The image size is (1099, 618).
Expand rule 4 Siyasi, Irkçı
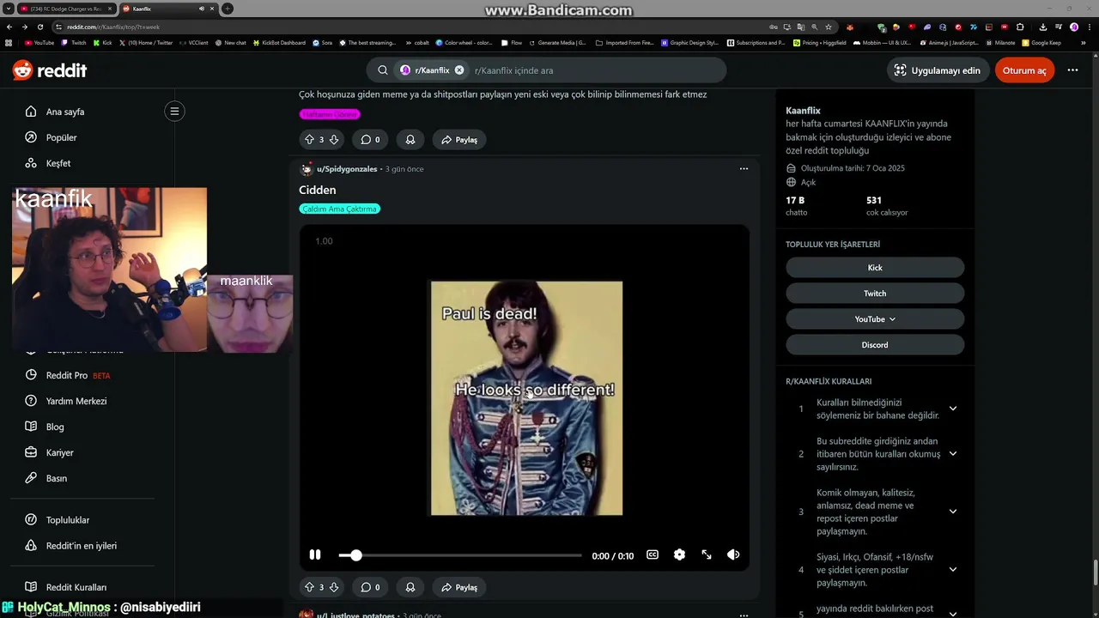(x=952, y=570)
